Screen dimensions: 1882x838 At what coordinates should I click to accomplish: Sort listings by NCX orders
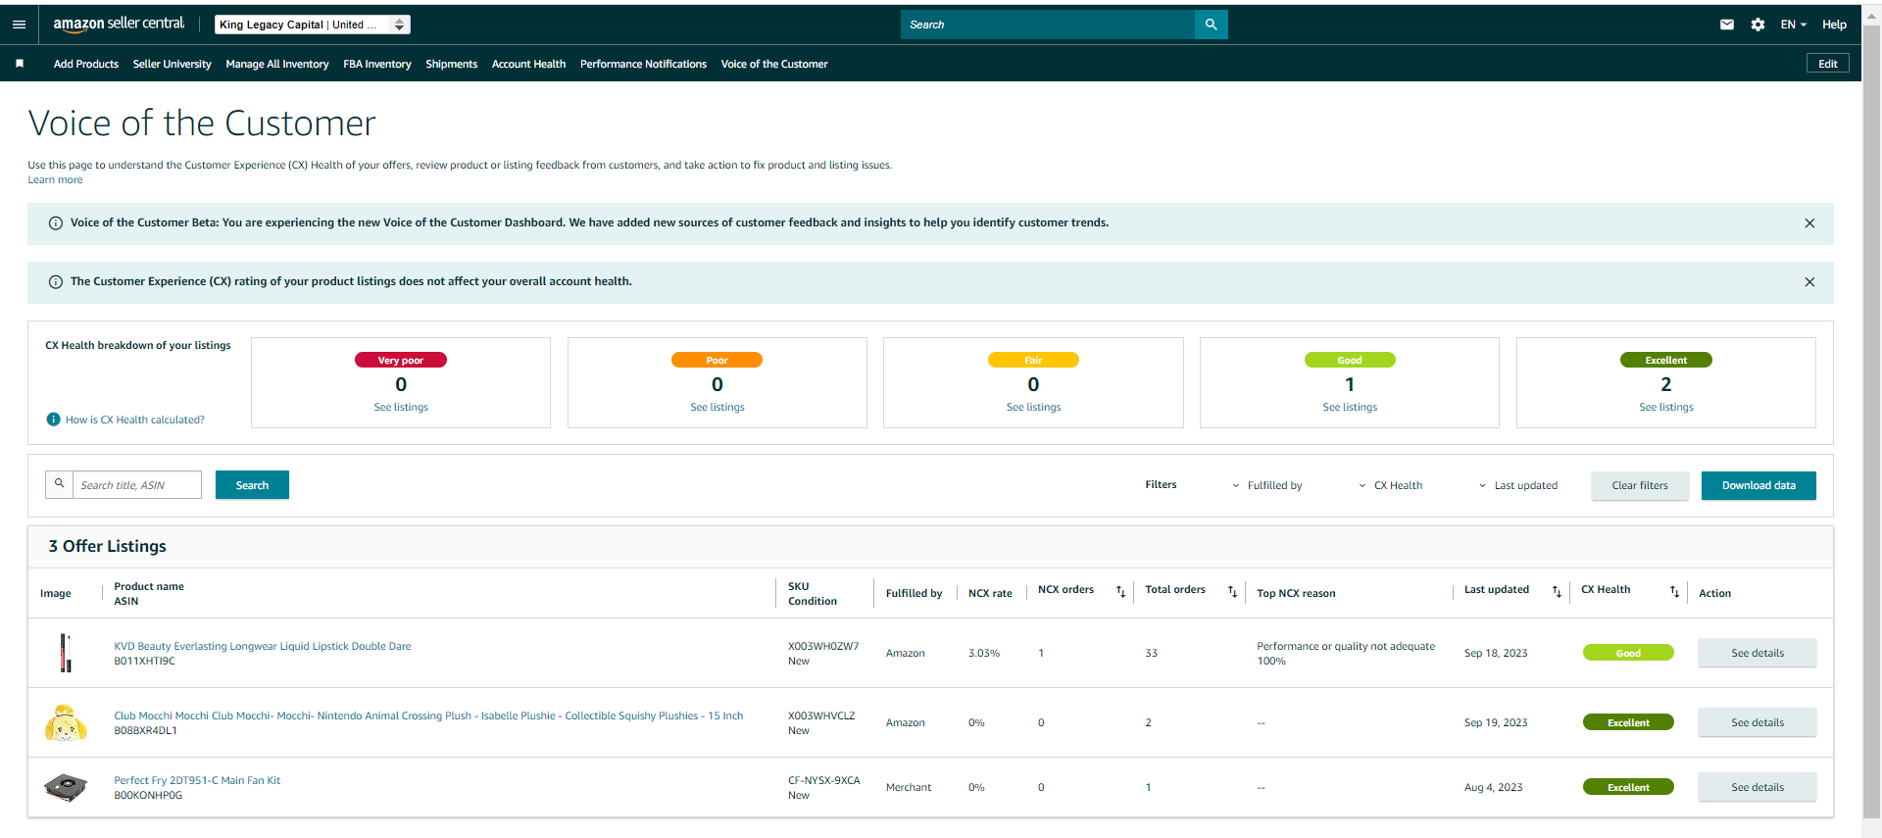1120,591
